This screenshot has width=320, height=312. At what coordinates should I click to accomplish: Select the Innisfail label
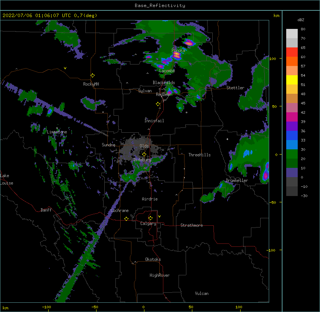pyautogui.click(x=154, y=121)
